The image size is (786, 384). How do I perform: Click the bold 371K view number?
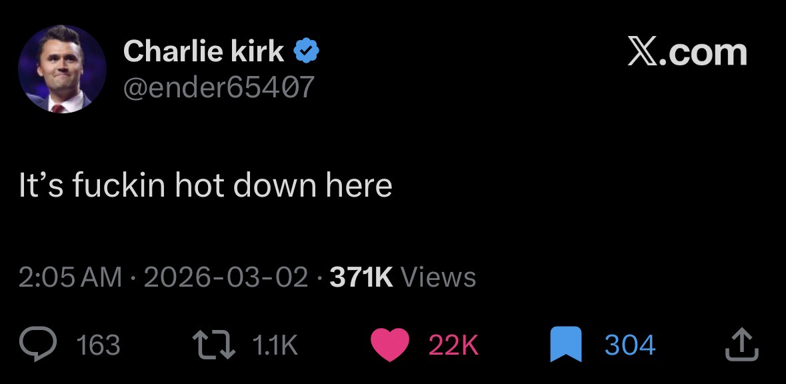361,276
